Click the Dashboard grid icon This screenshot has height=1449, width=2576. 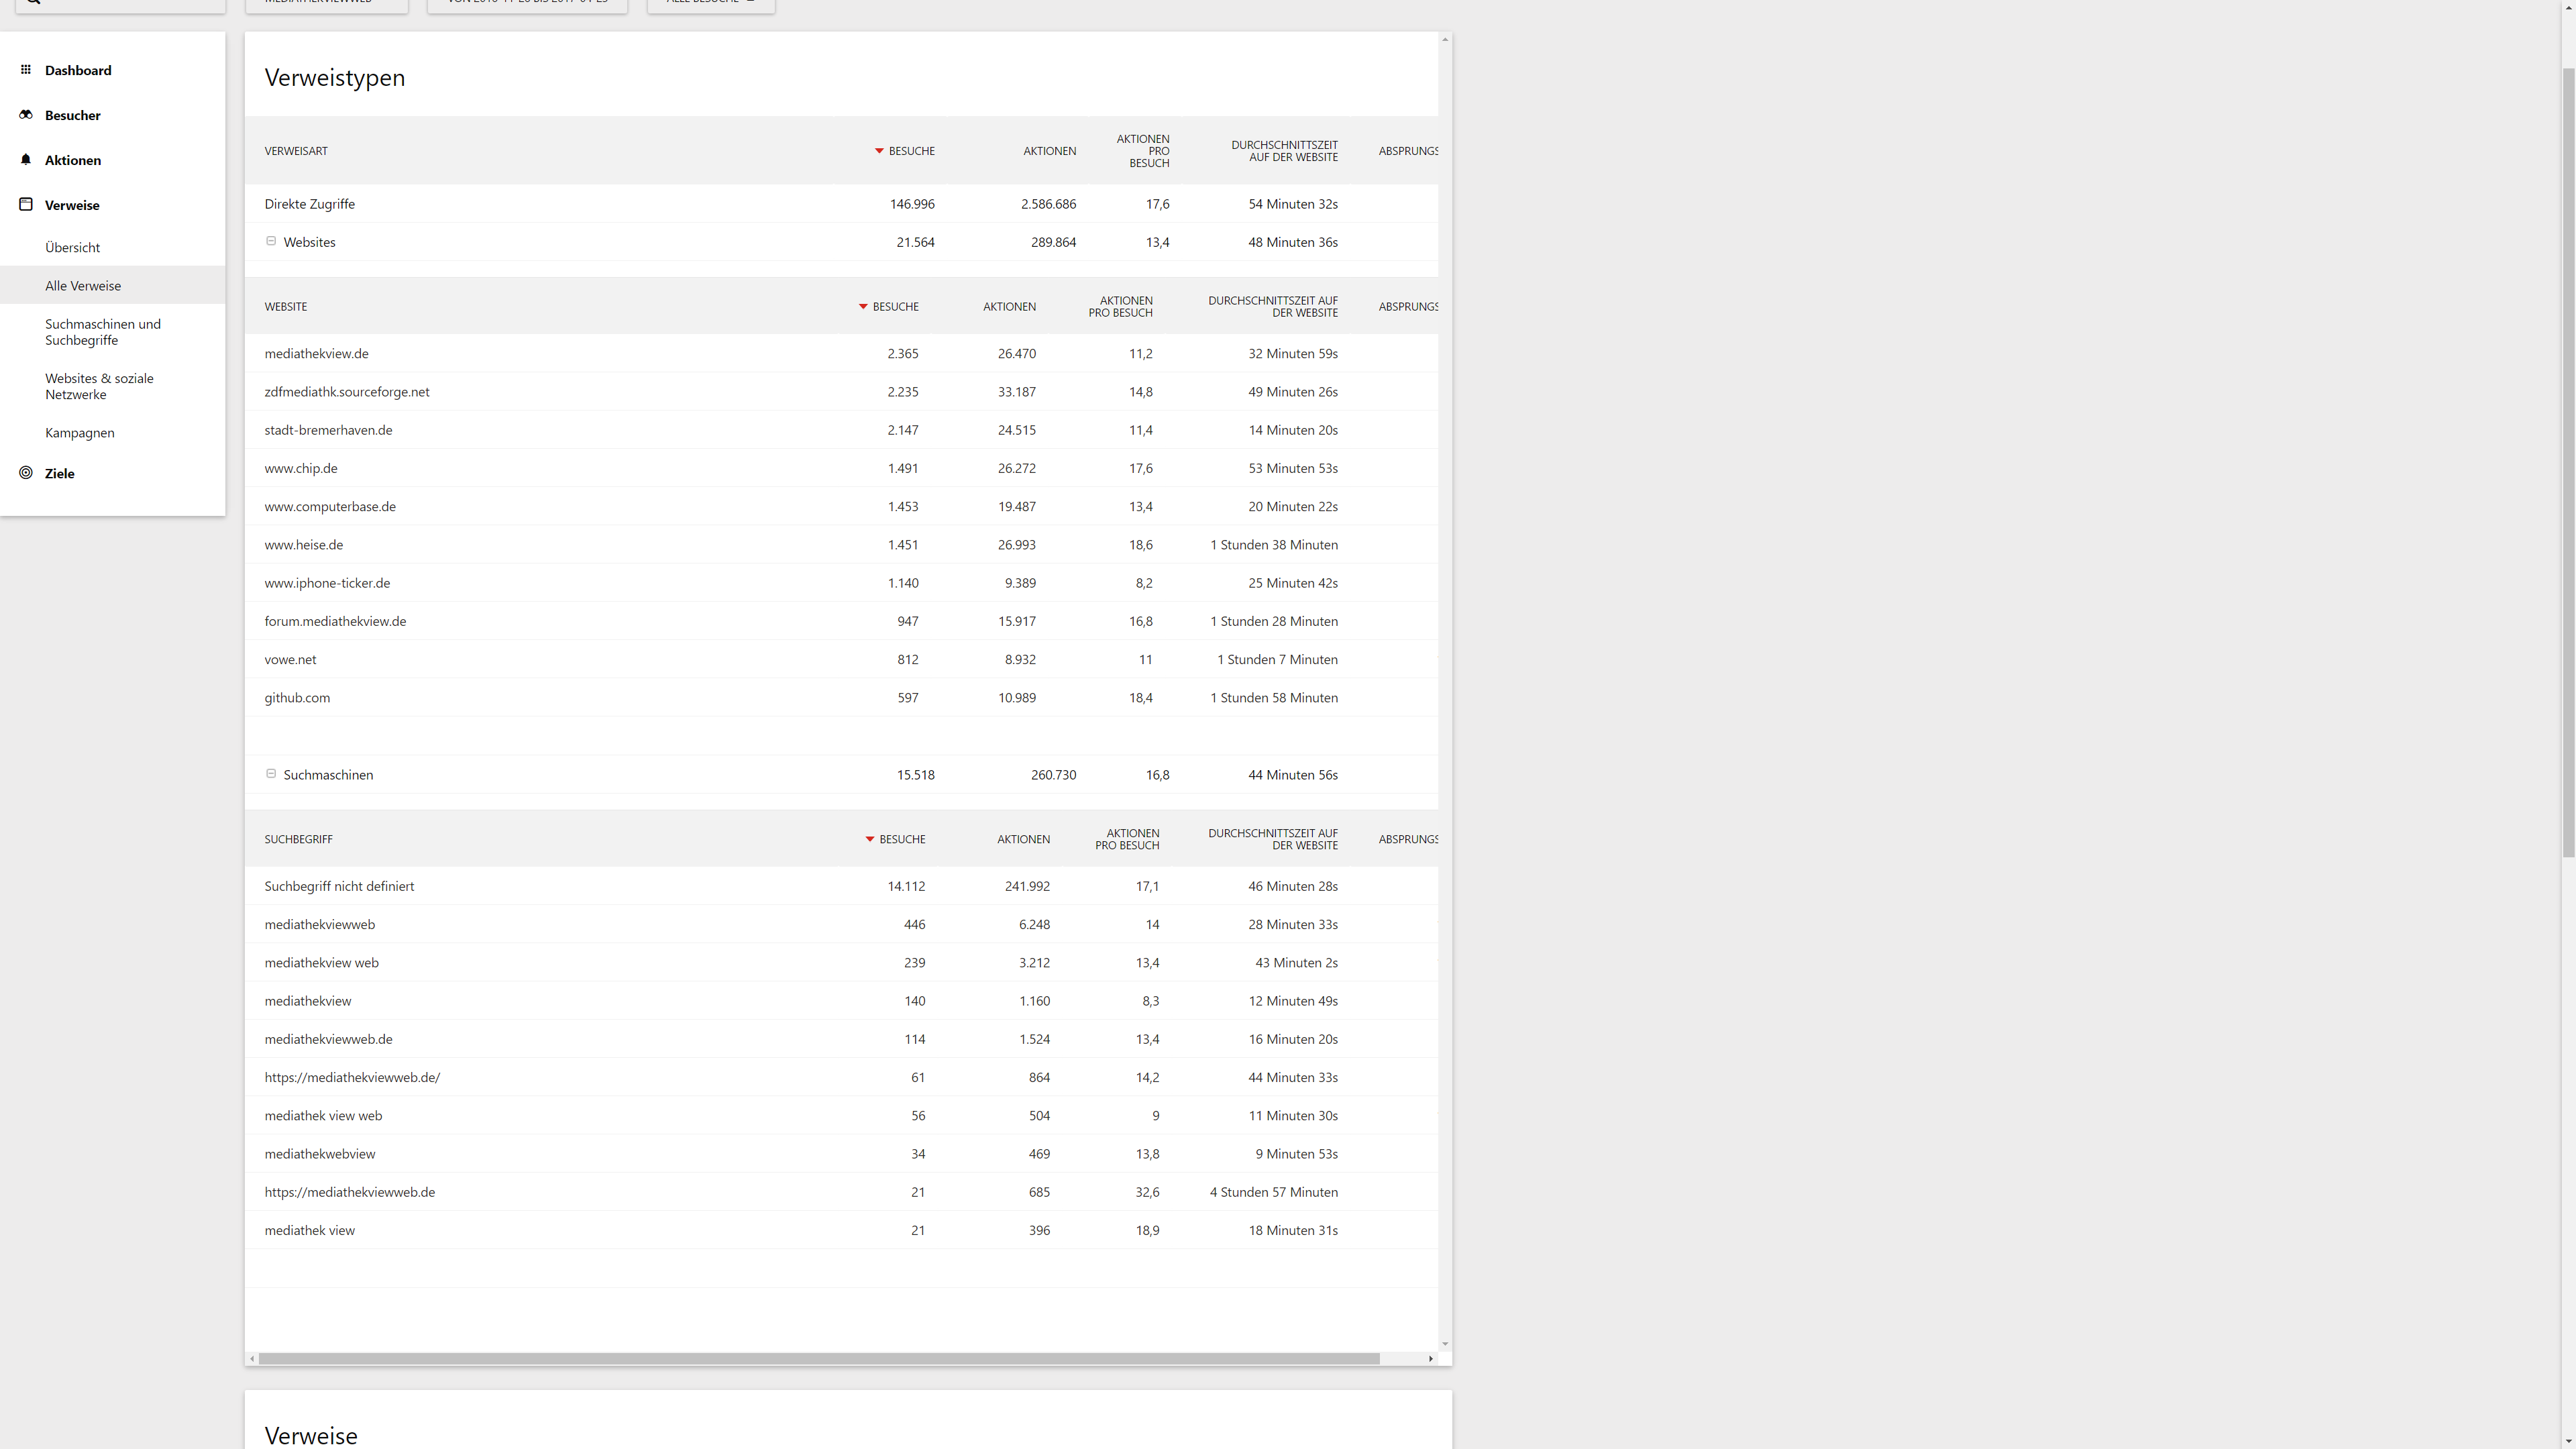pyautogui.click(x=26, y=70)
